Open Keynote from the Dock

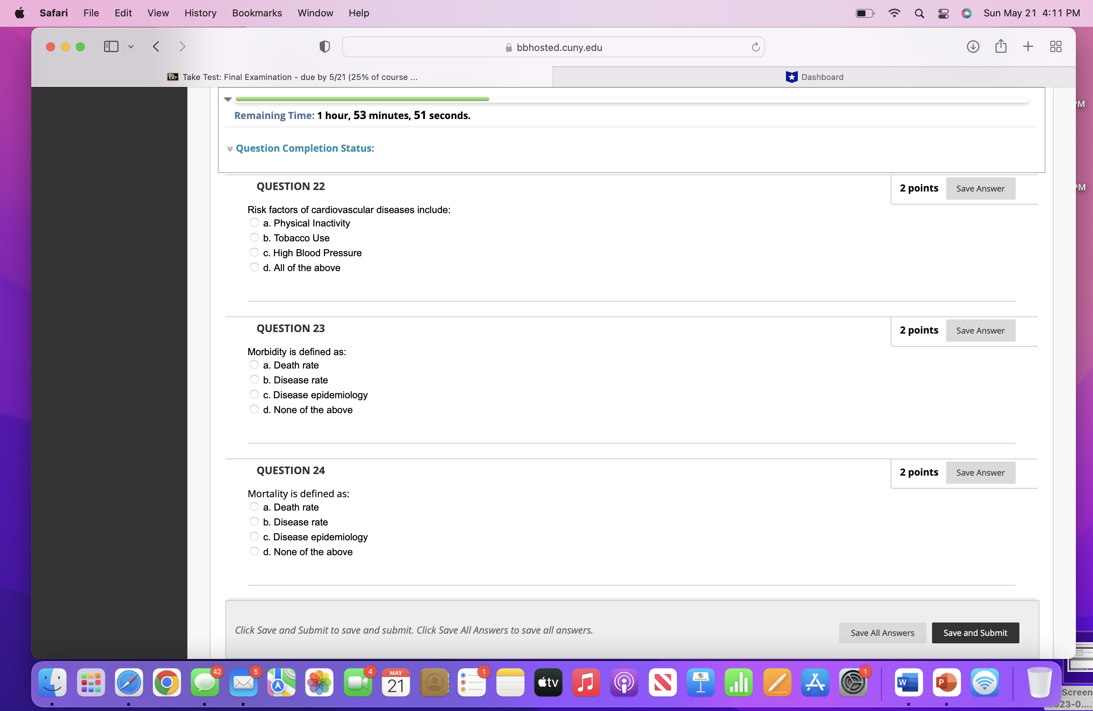click(700, 683)
